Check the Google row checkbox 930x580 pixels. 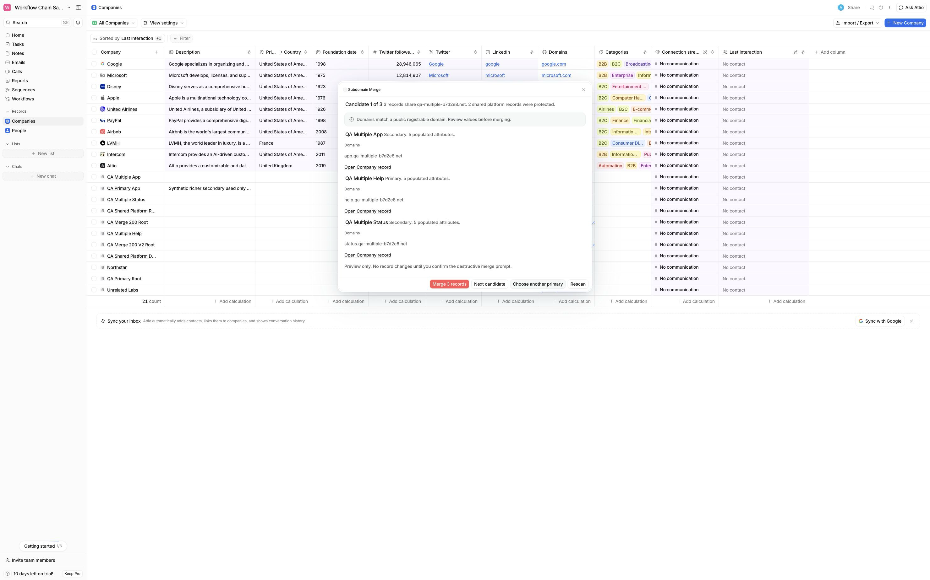tap(94, 64)
